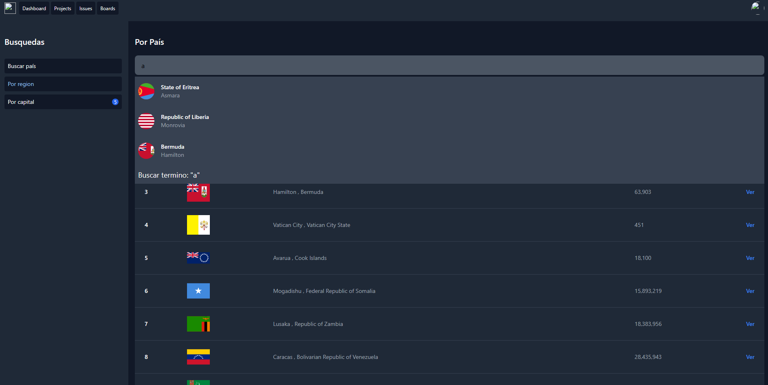
Task: Click row number 8 in the table
Action: [146, 357]
